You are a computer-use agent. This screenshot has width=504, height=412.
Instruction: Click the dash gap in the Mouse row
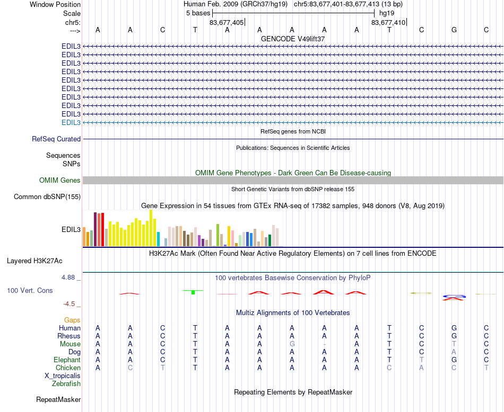[x=324, y=344]
